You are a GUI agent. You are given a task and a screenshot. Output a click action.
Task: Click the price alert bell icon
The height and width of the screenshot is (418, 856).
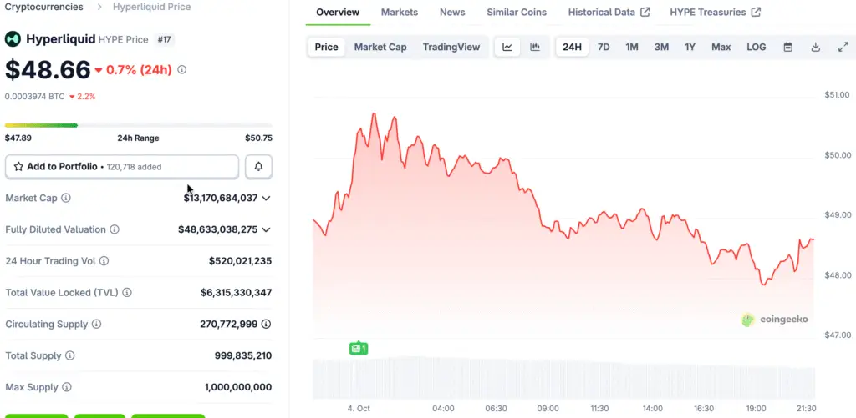coord(258,167)
